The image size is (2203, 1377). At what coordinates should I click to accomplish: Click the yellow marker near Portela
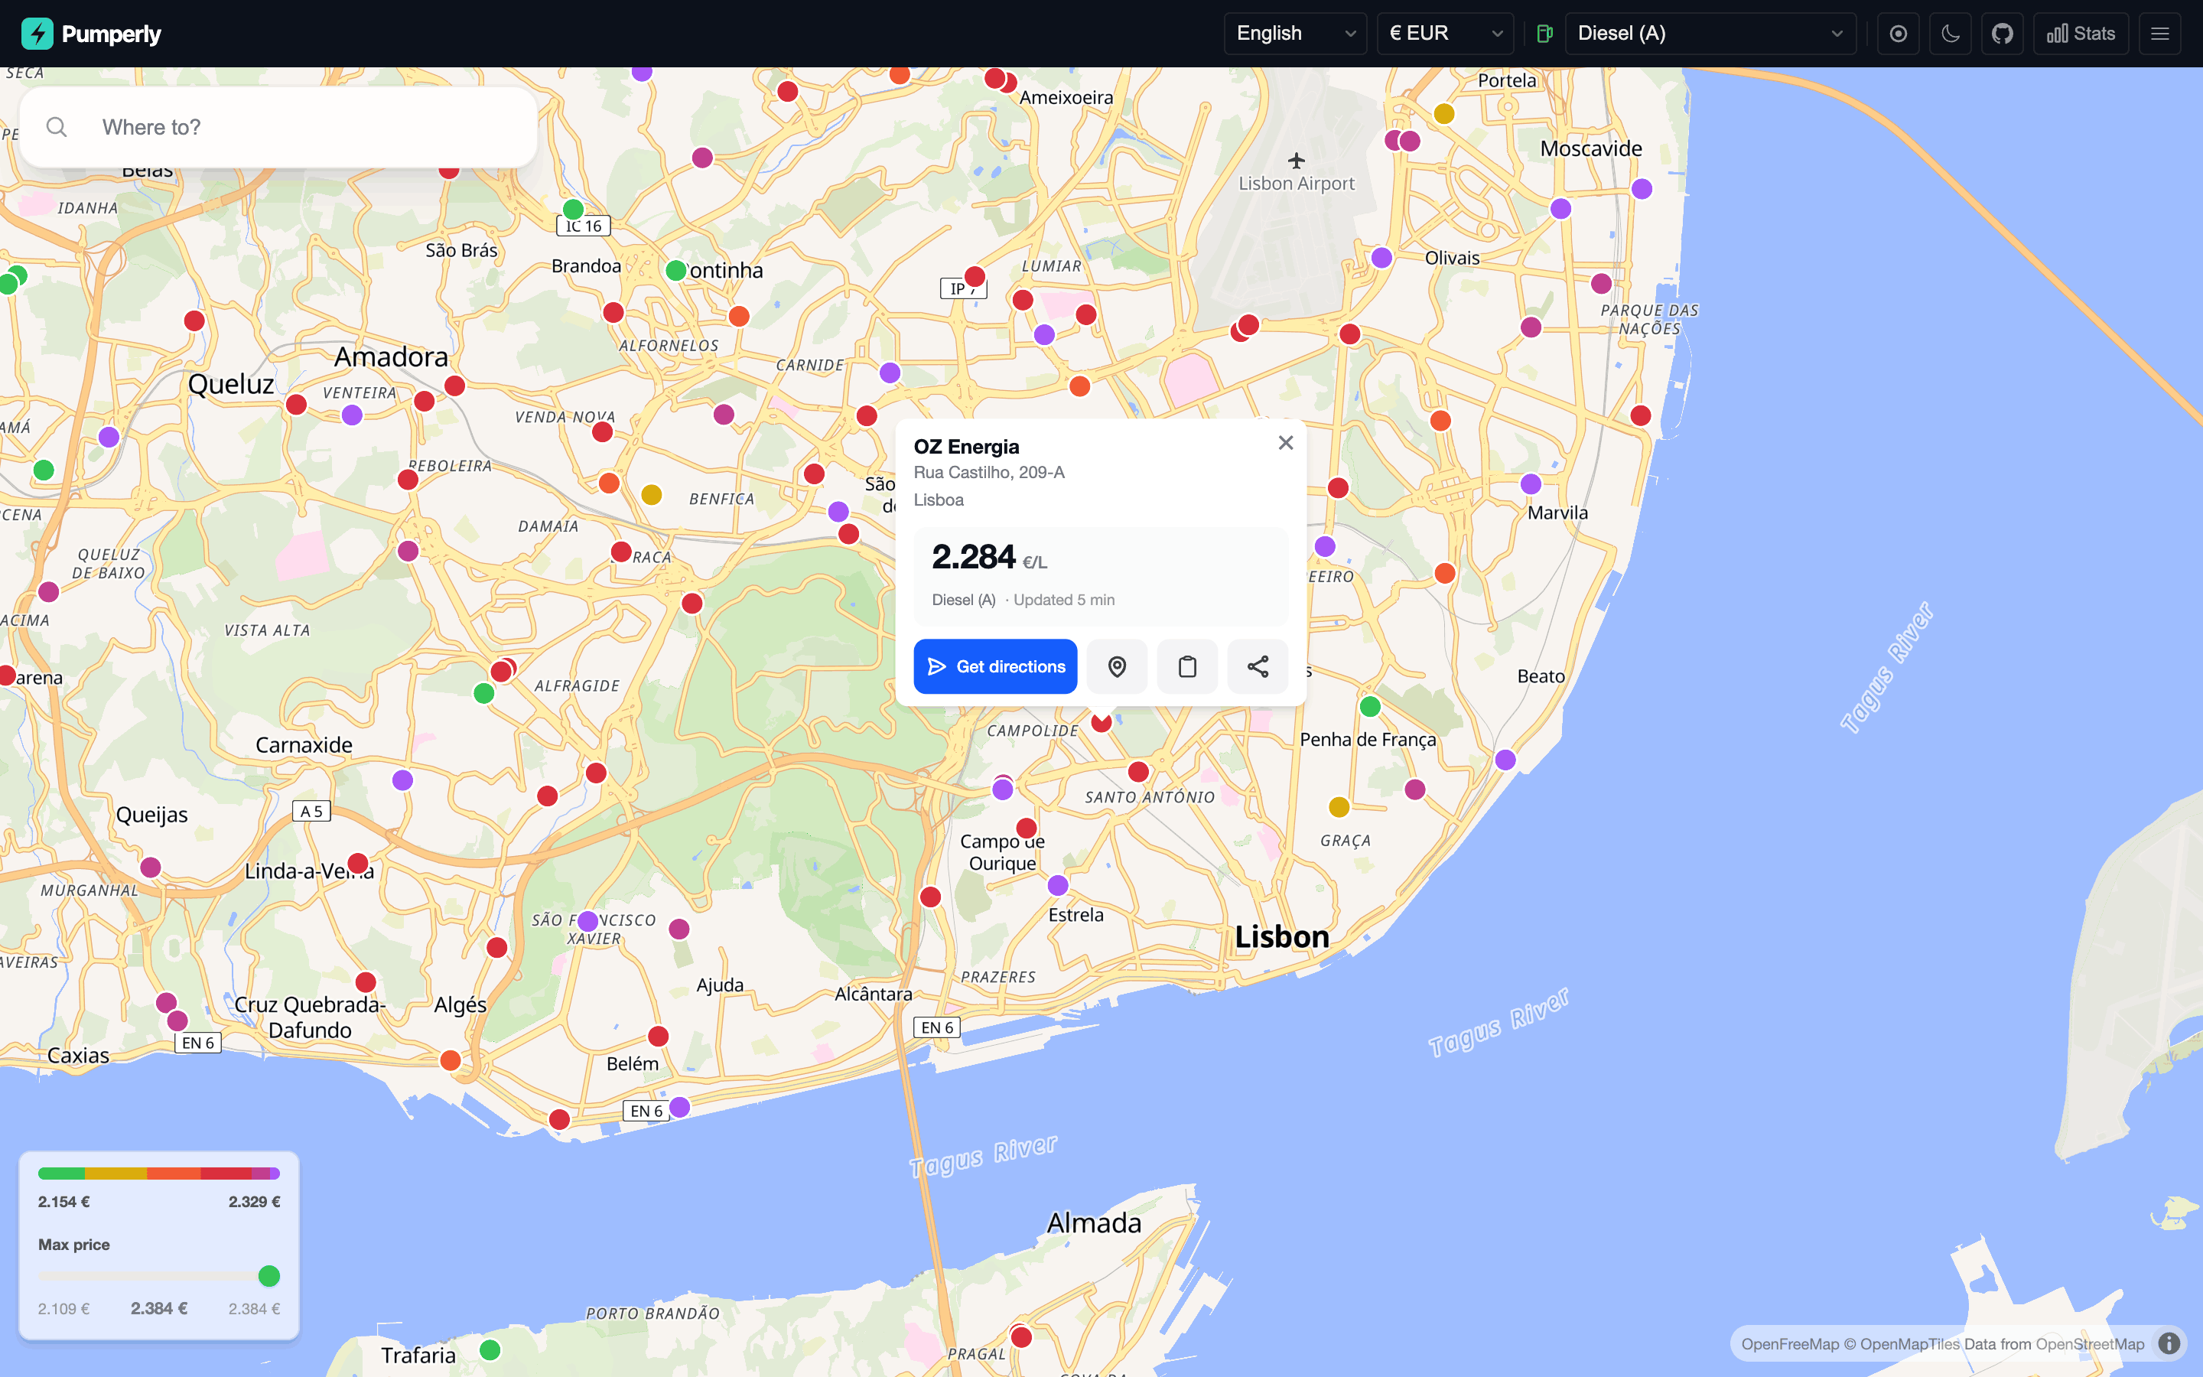point(1443,114)
